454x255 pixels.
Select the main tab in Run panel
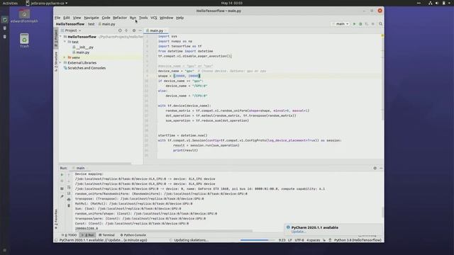80,168
